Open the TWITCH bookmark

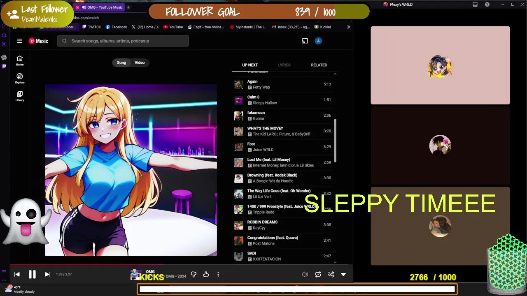click(x=91, y=27)
